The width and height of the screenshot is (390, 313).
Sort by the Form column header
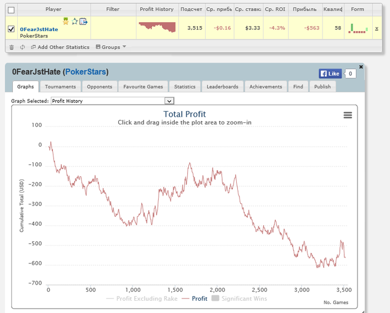(358, 9)
